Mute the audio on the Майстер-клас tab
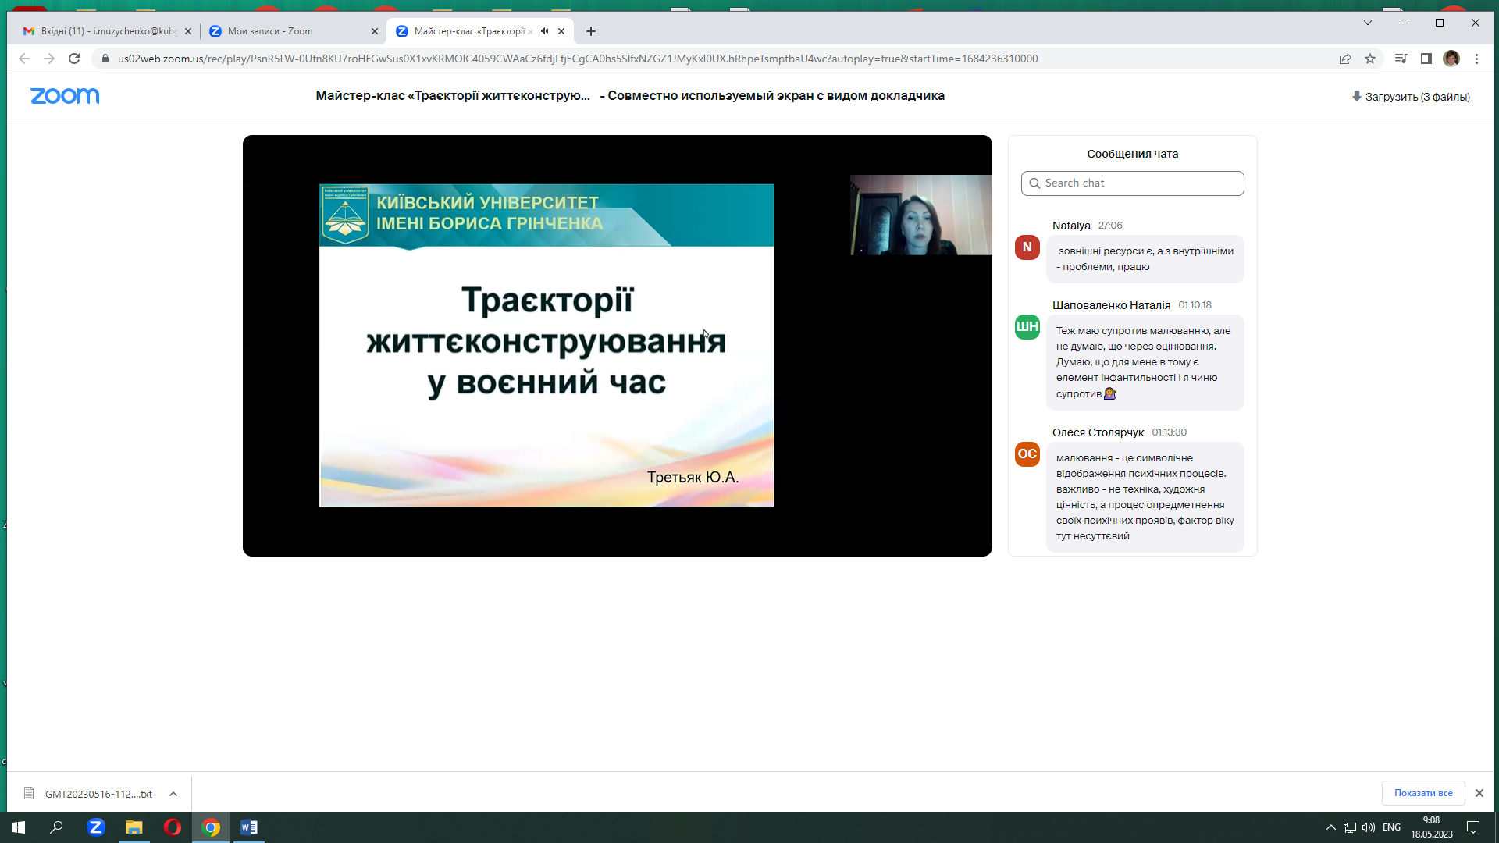Viewport: 1499px width, 843px height. [x=545, y=31]
